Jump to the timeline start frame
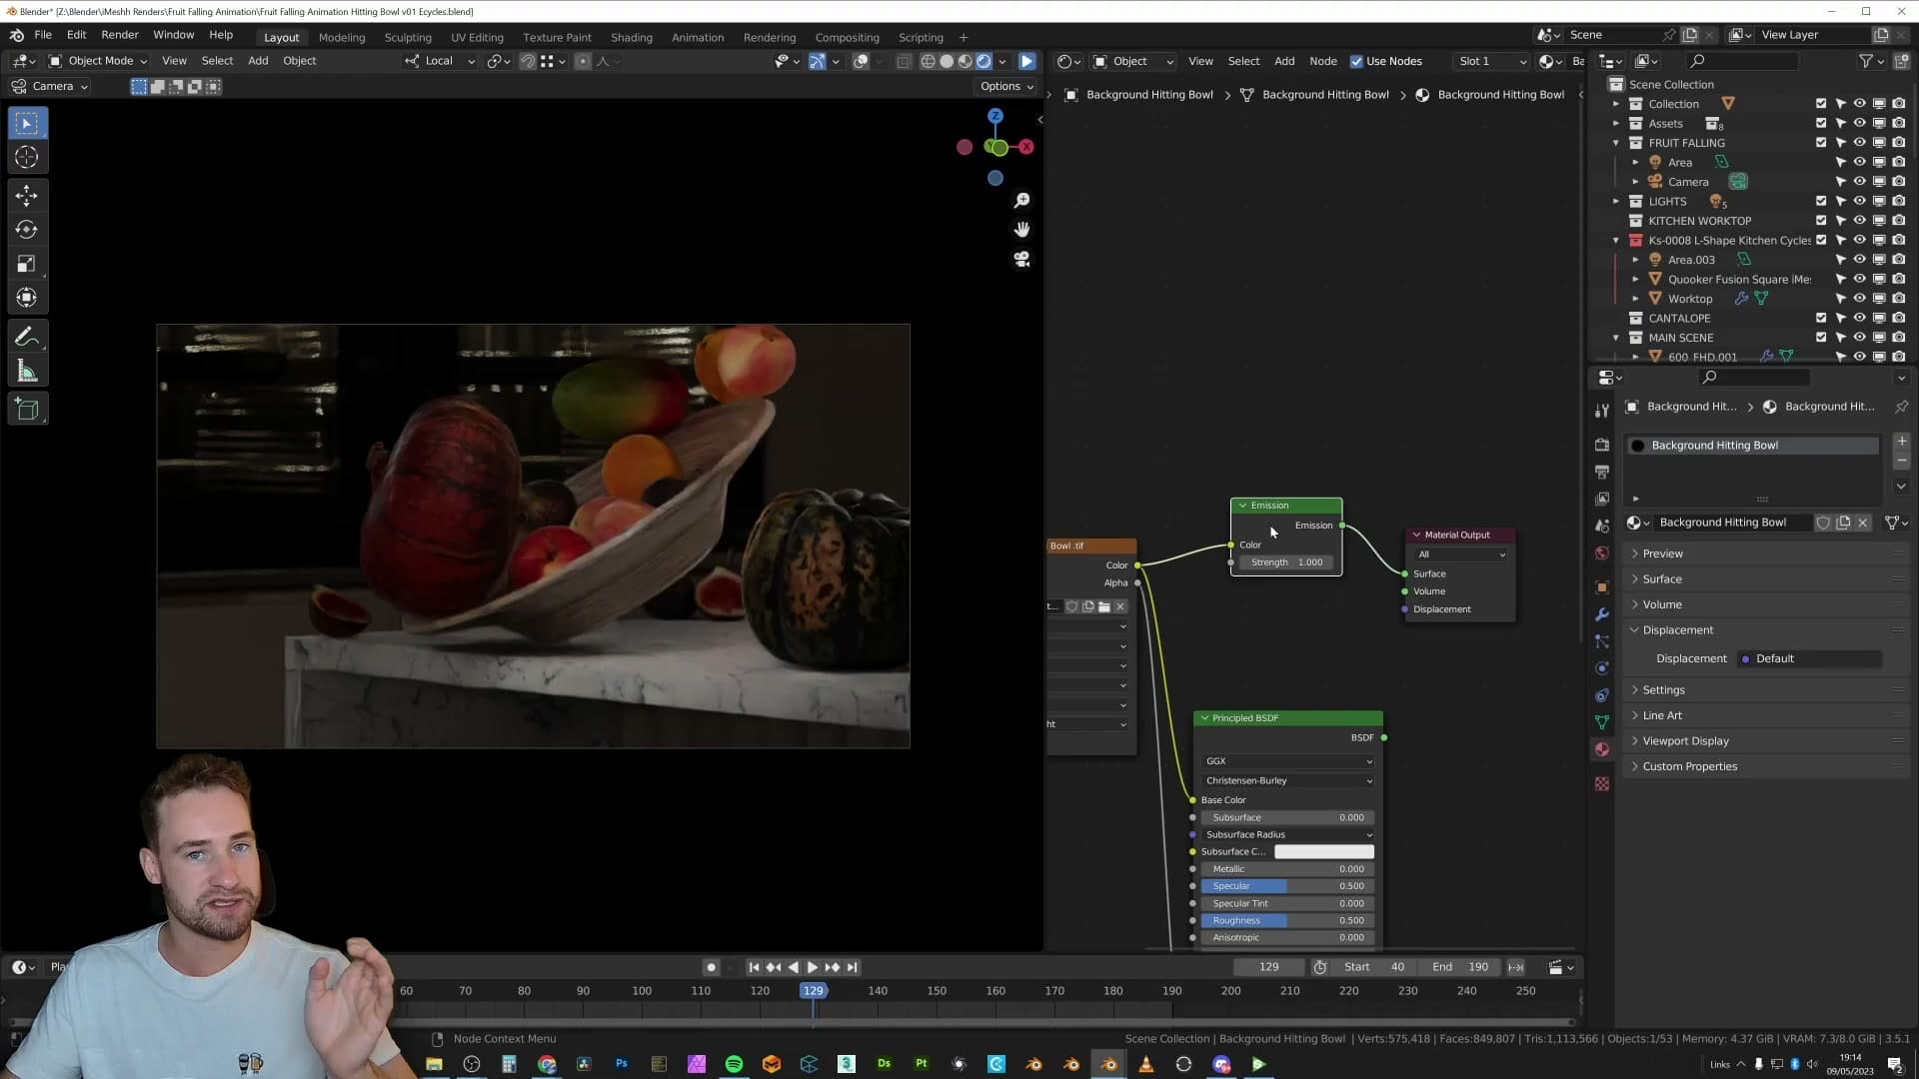This screenshot has width=1919, height=1079. pos(754,968)
